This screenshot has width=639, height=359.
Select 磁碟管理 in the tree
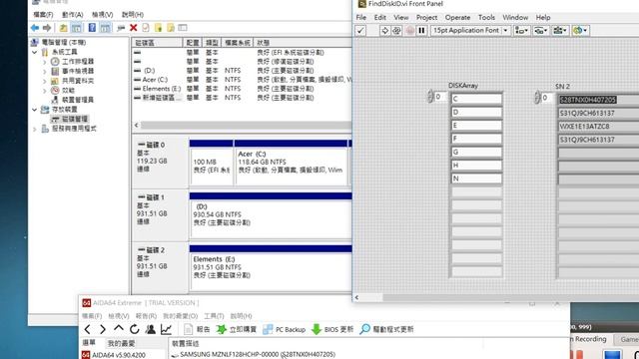(75, 119)
